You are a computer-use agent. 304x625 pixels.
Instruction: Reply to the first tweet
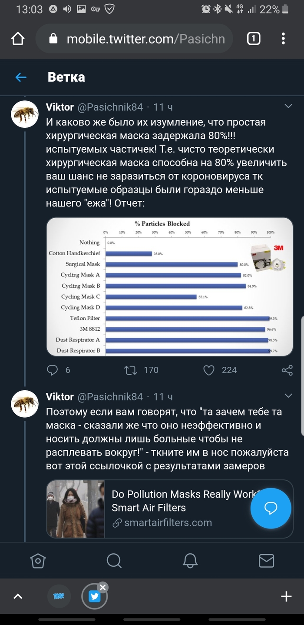(53, 370)
